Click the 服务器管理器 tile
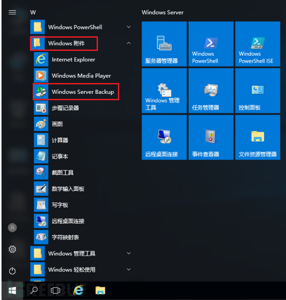 (x=164, y=44)
